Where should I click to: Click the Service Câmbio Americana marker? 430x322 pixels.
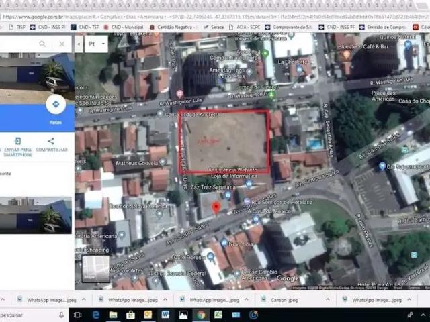(x=236, y=273)
